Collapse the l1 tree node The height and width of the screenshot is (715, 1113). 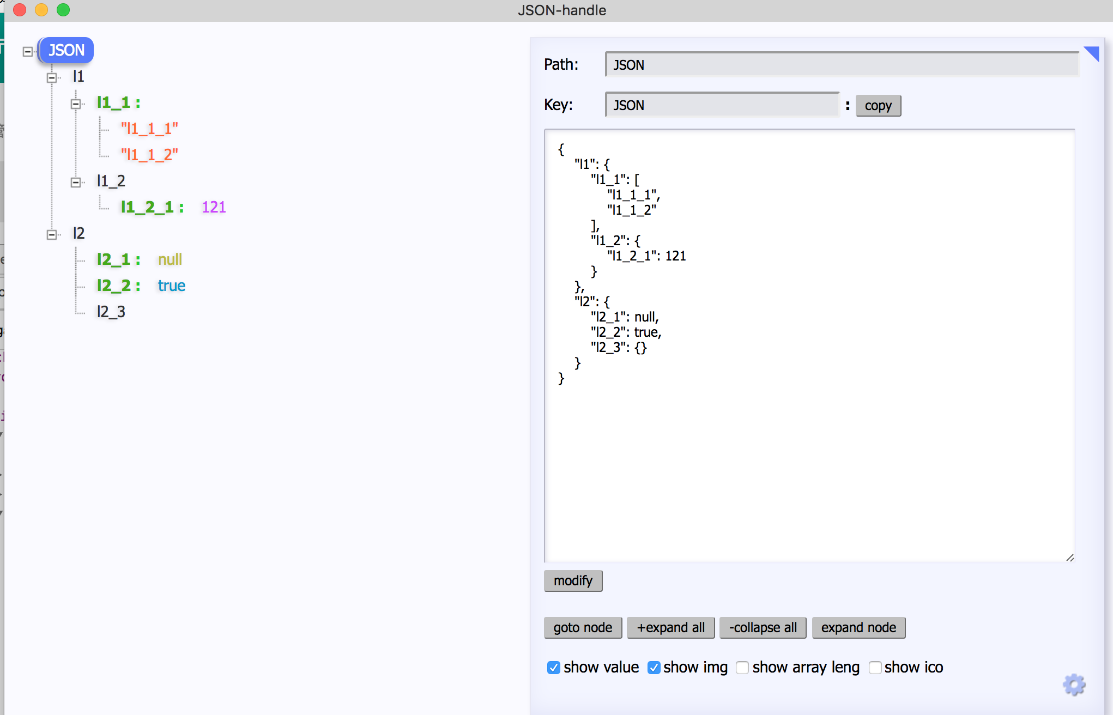click(52, 78)
